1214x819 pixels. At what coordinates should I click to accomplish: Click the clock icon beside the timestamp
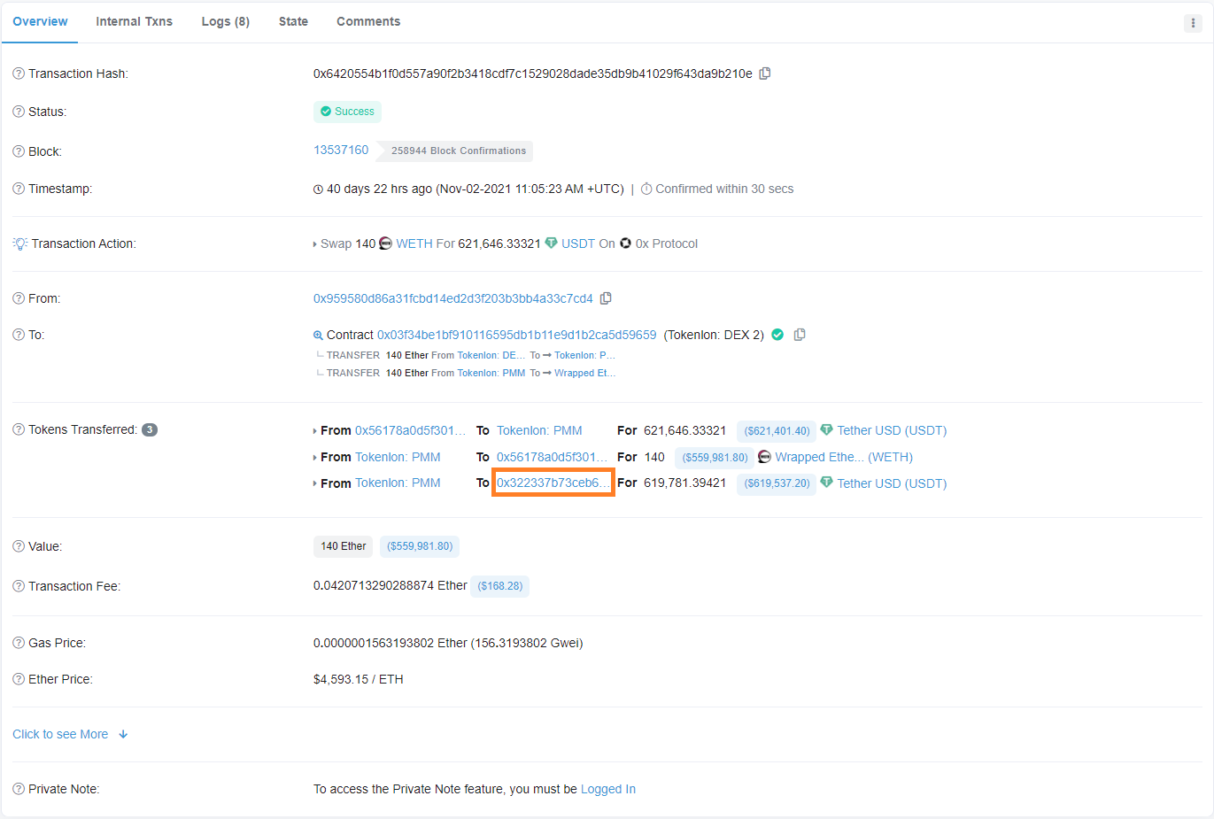pyautogui.click(x=318, y=189)
